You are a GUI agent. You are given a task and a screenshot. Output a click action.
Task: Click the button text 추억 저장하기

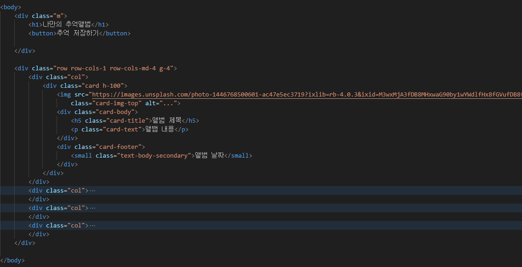[78, 33]
